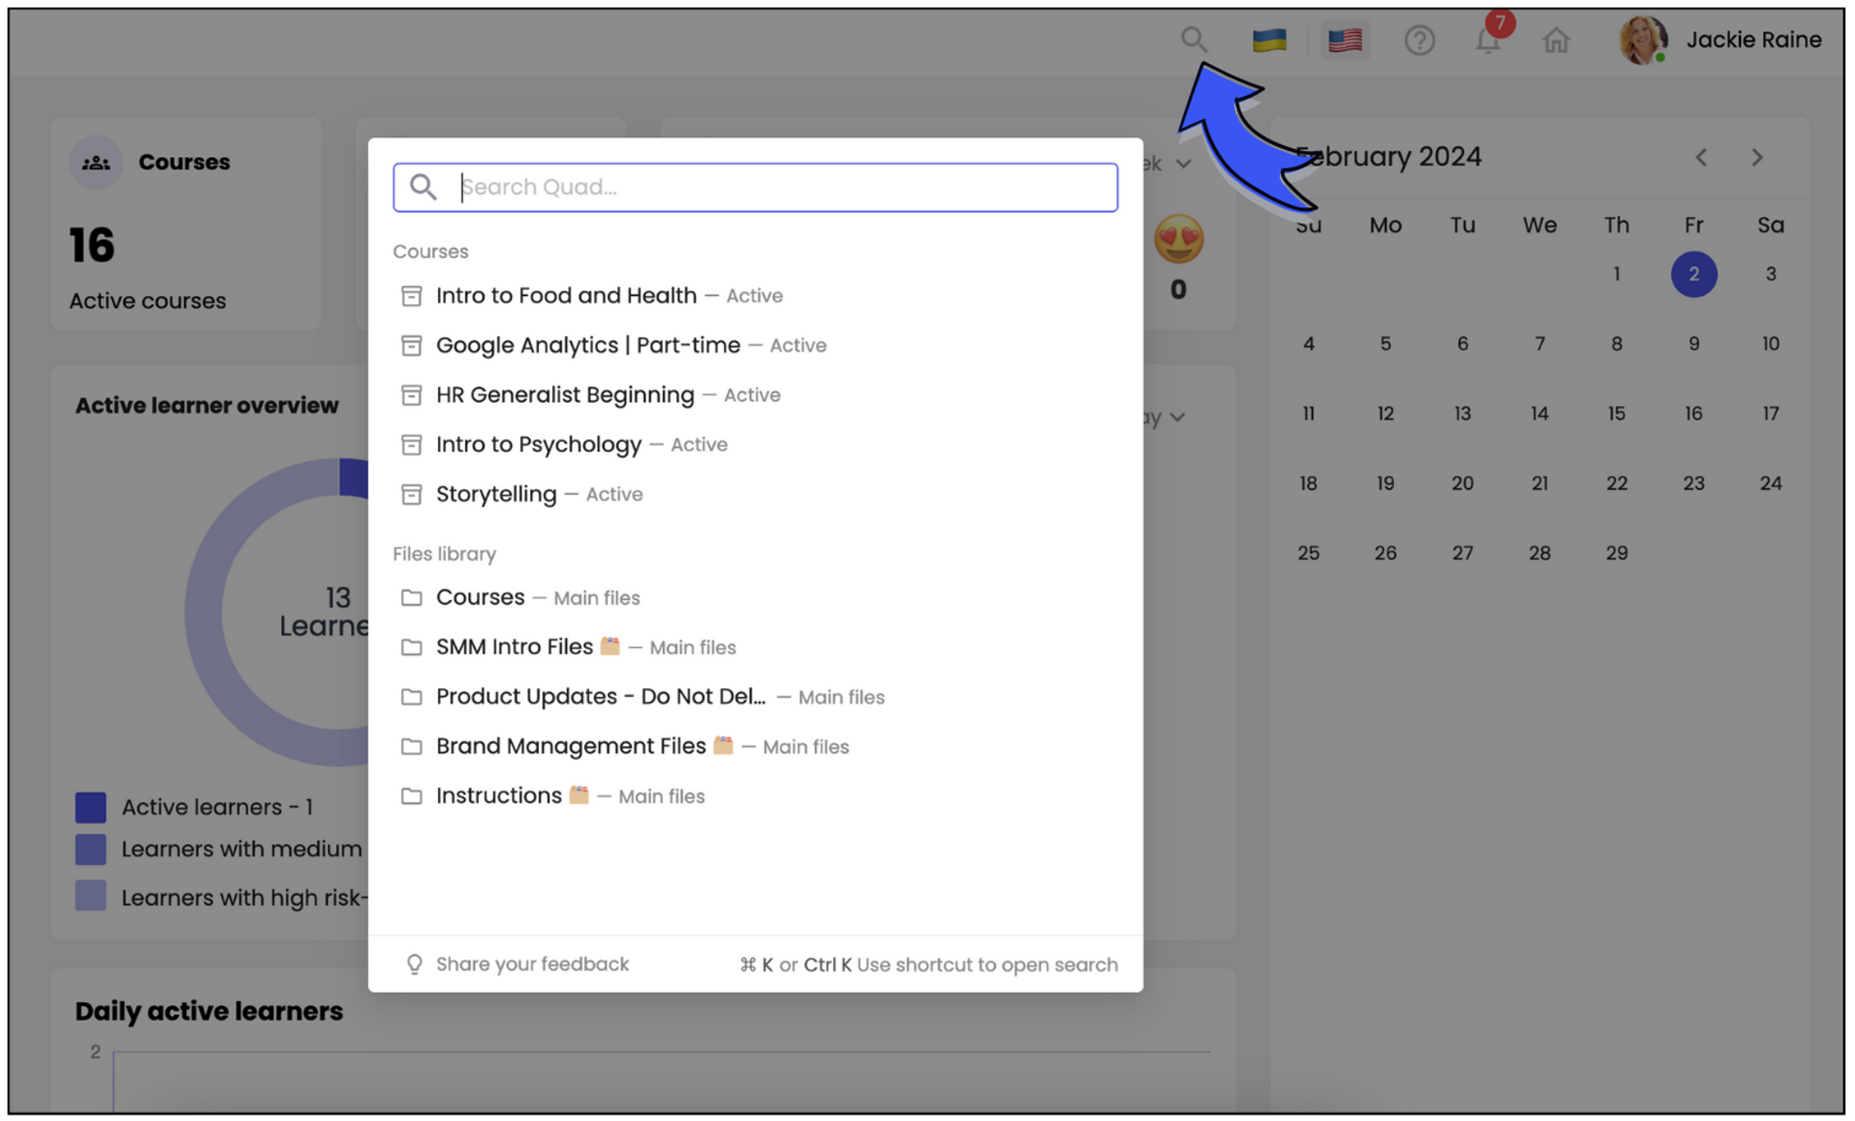1855x1121 pixels.
Task: Click the Courses people icon on card
Action: pos(96,163)
